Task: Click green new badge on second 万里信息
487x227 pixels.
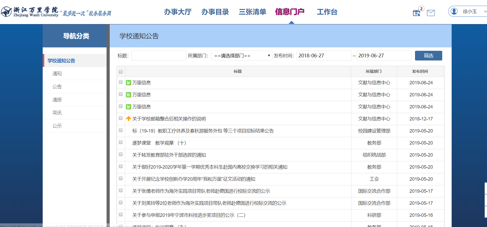Action: pyautogui.click(x=128, y=95)
